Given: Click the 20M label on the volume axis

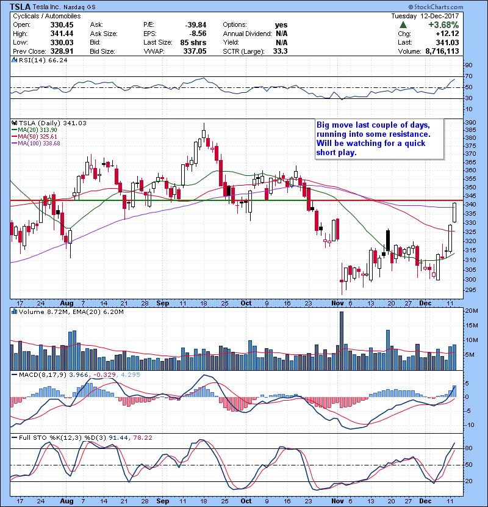Looking at the screenshot, I should pos(471,311).
